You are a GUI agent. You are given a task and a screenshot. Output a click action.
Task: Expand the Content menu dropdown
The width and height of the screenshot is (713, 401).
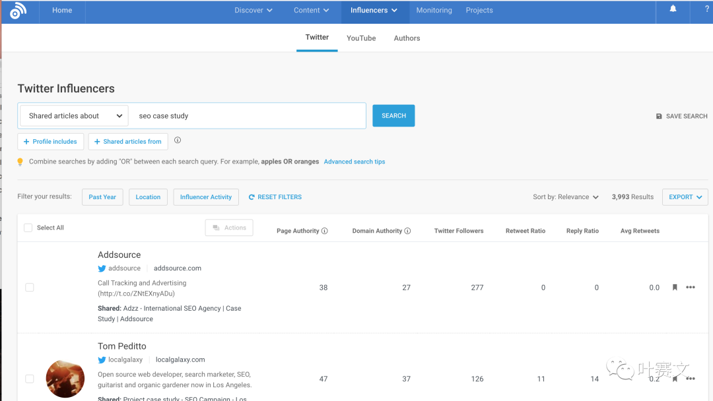click(311, 10)
